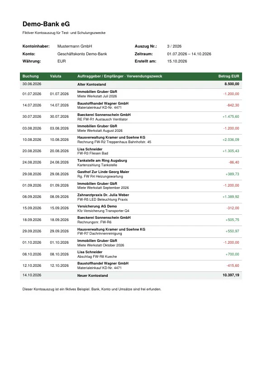This screenshot has width=262, height=371.
Task: Click the footer disclaimer sentence
Action: pyautogui.click(x=92, y=289)
